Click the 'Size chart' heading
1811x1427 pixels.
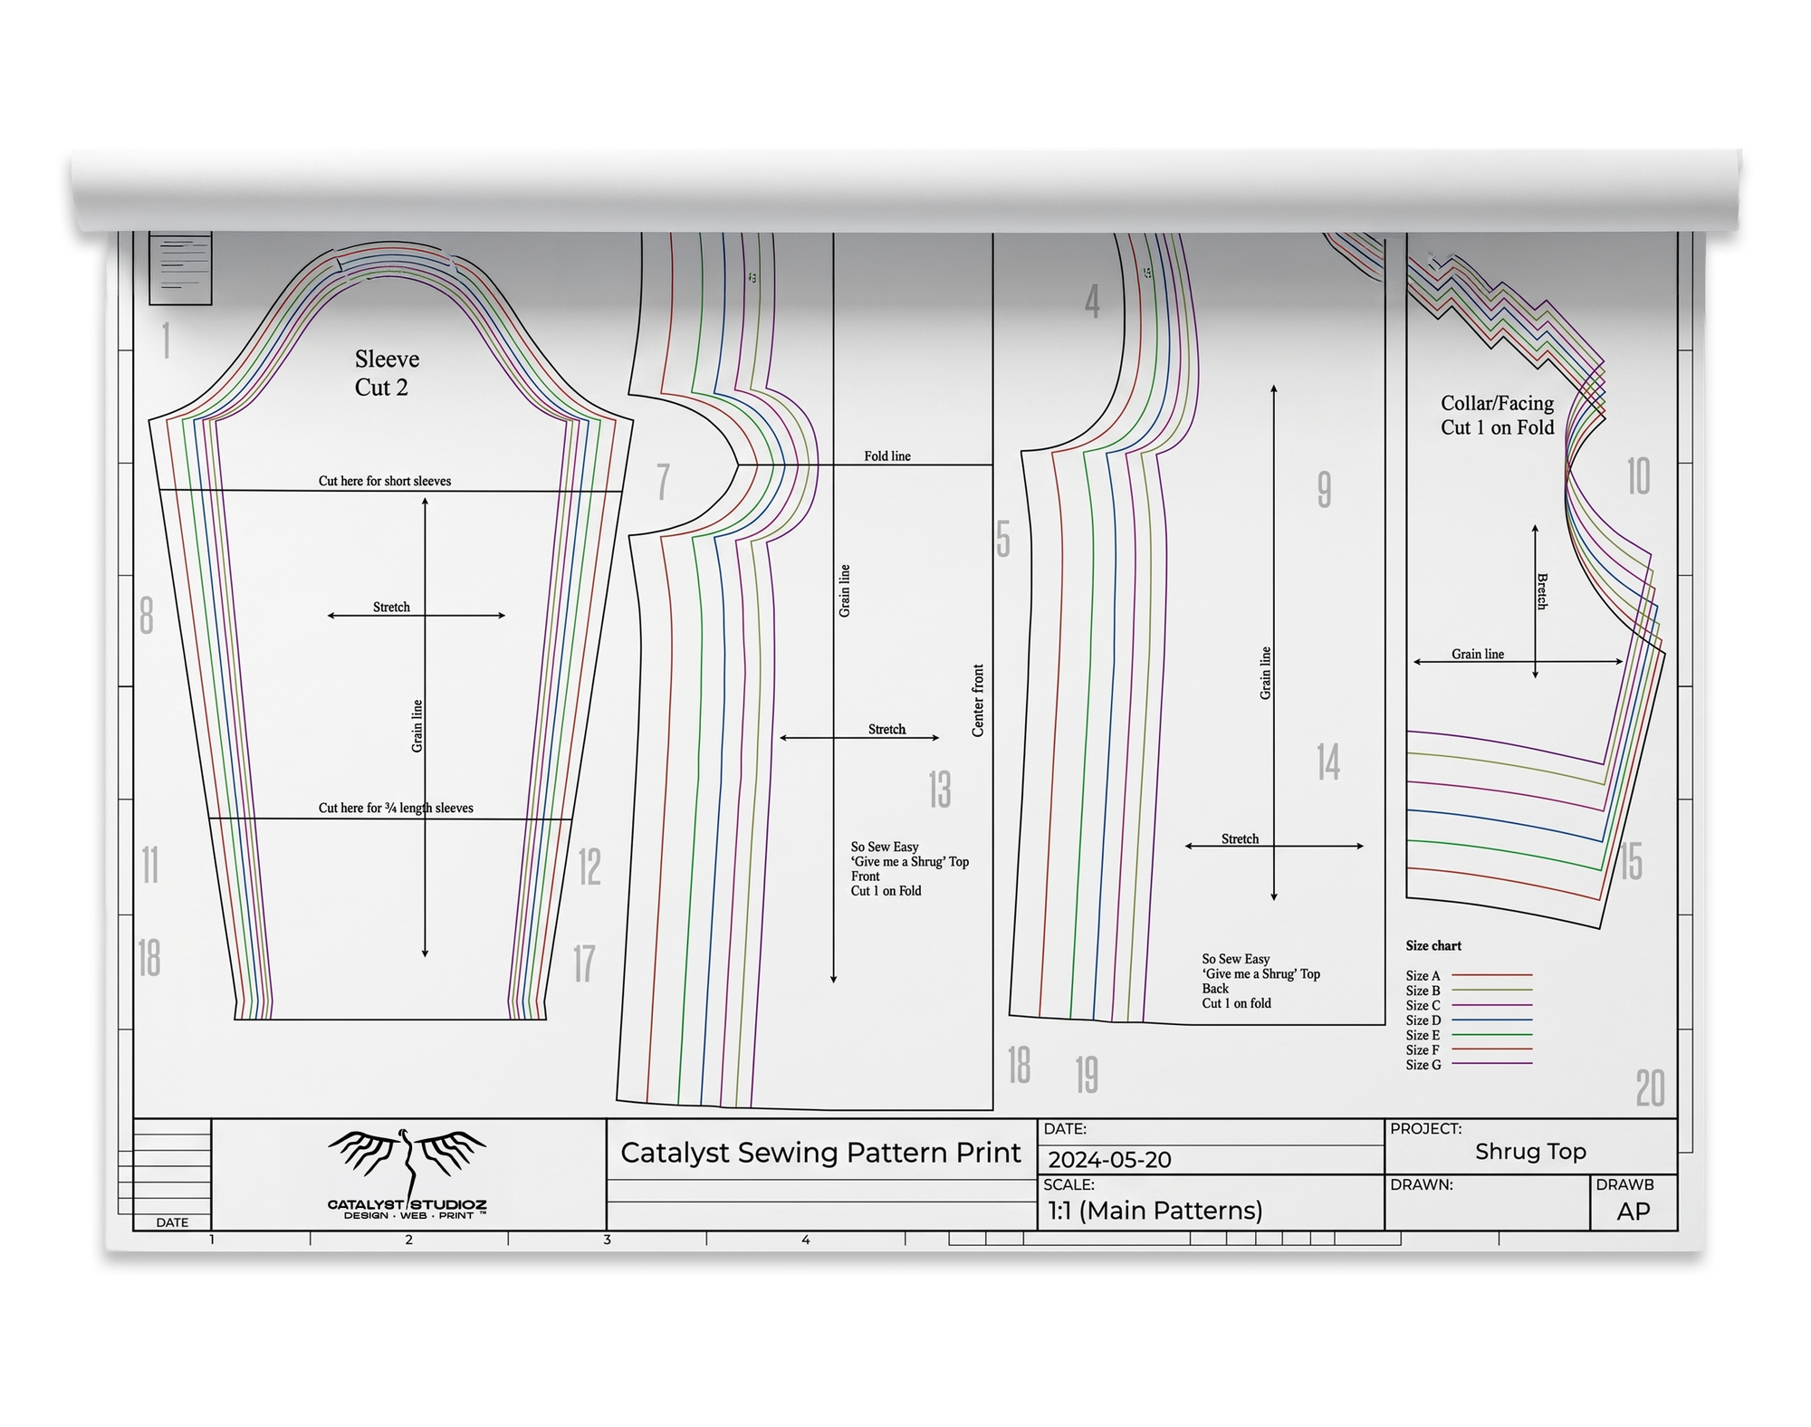point(1433,945)
